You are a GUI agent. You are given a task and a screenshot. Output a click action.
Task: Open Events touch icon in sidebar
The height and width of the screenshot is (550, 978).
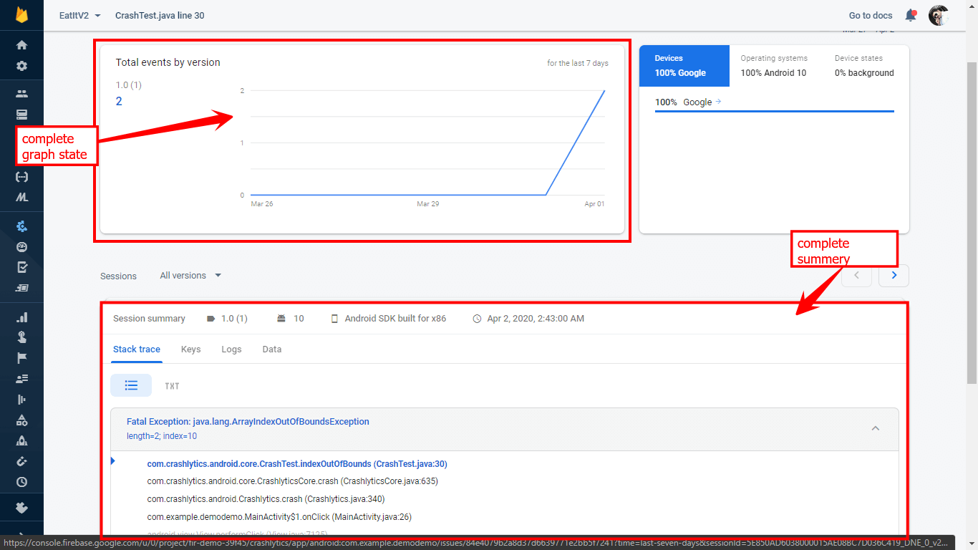click(21, 337)
